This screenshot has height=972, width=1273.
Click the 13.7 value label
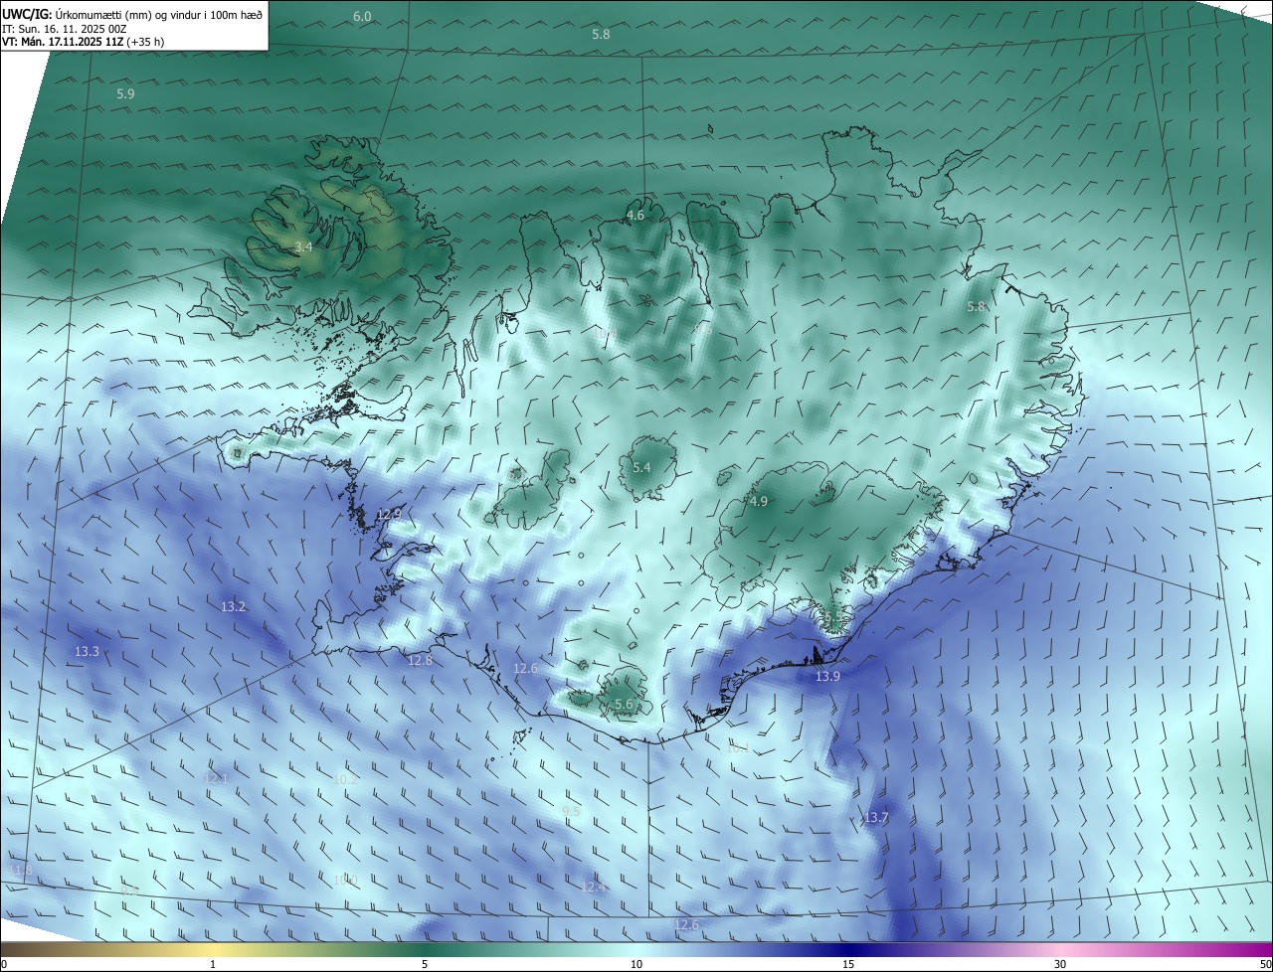click(x=875, y=817)
